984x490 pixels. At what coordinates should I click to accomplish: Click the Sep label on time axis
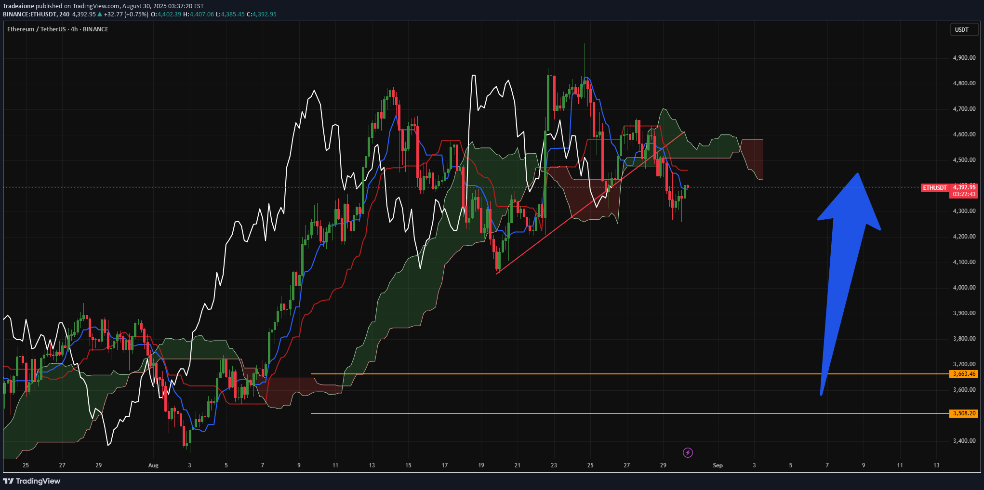[718, 465]
